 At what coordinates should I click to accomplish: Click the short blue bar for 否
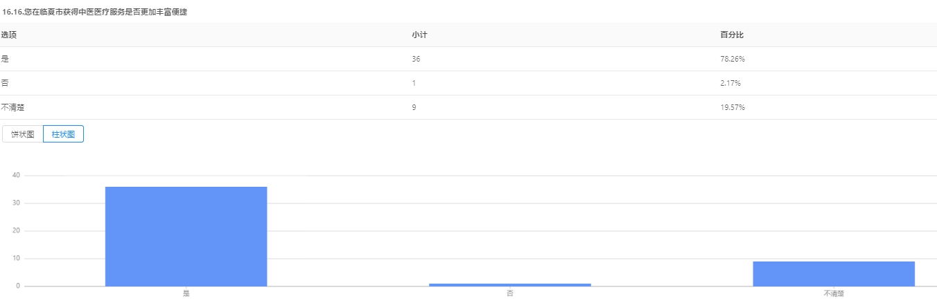pos(509,284)
